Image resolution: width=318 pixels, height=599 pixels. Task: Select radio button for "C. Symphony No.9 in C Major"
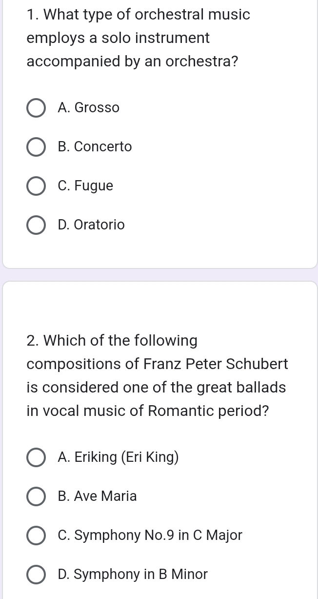36,536
